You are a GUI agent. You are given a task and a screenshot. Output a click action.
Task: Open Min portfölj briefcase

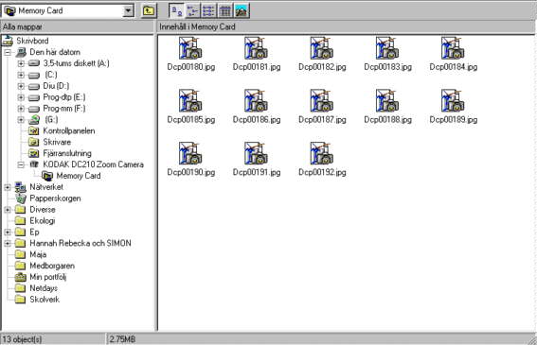point(48,277)
